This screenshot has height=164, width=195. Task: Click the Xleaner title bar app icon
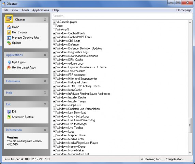(4, 4)
